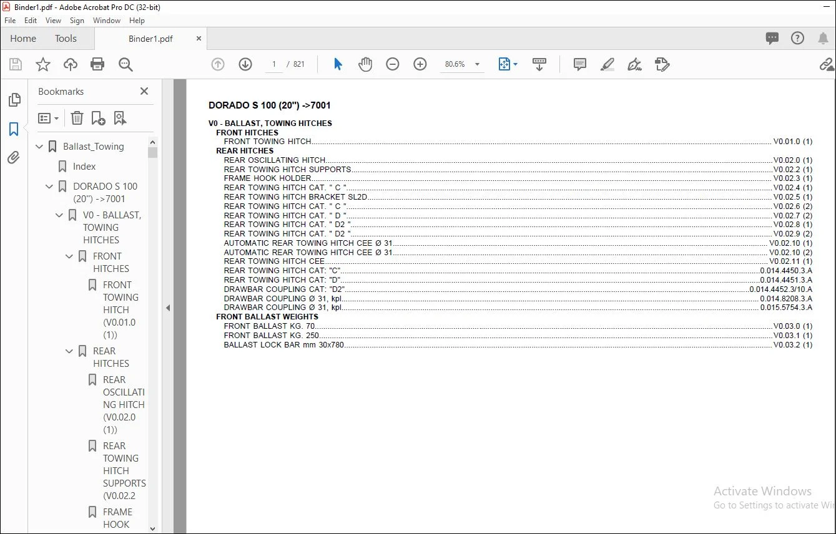Zoom in with plus button
Viewport: 836px width, 534px height.
pos(420,64)
